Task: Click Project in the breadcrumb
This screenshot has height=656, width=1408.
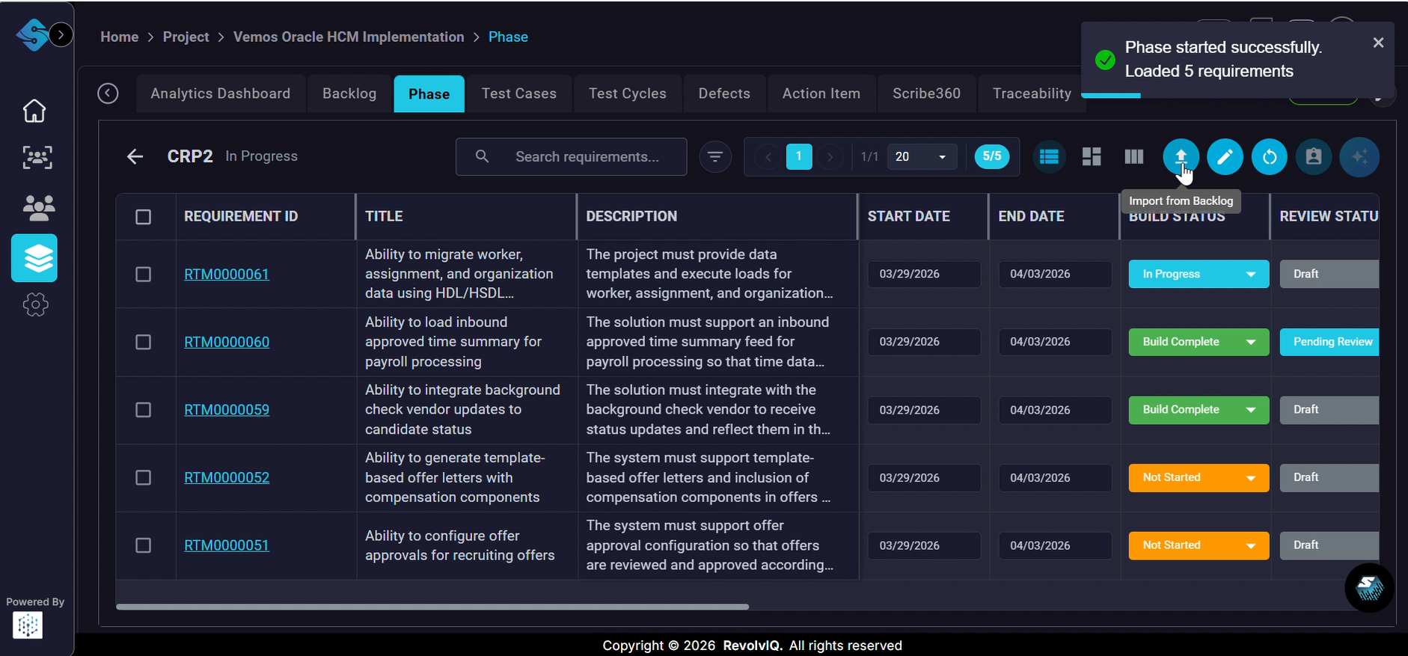Action: (186, 37)
